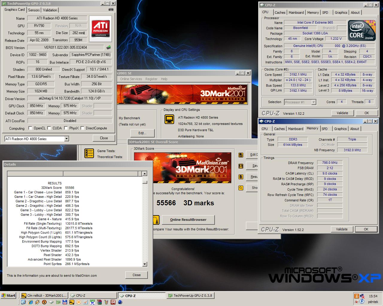383x306 pixels.
Task: Expand the ATI Radeon HD 4800 dropdown
Action: coord(66,139)
